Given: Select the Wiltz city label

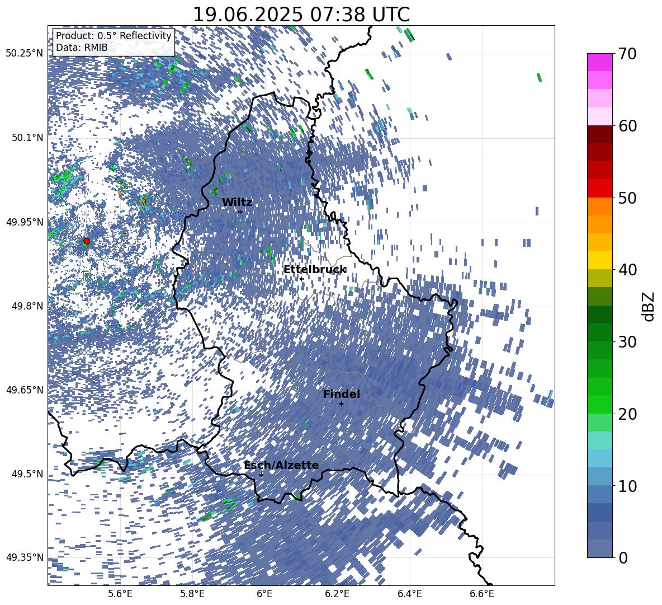Looking at the screenshot, I should pyautogui.click(x=237, y=203).
